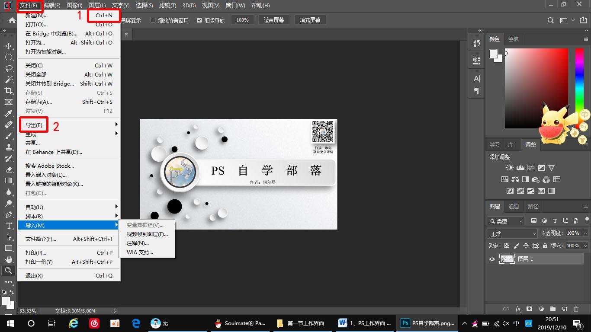
Task: Select the Frame tool
Action: (x=8, y=102)
